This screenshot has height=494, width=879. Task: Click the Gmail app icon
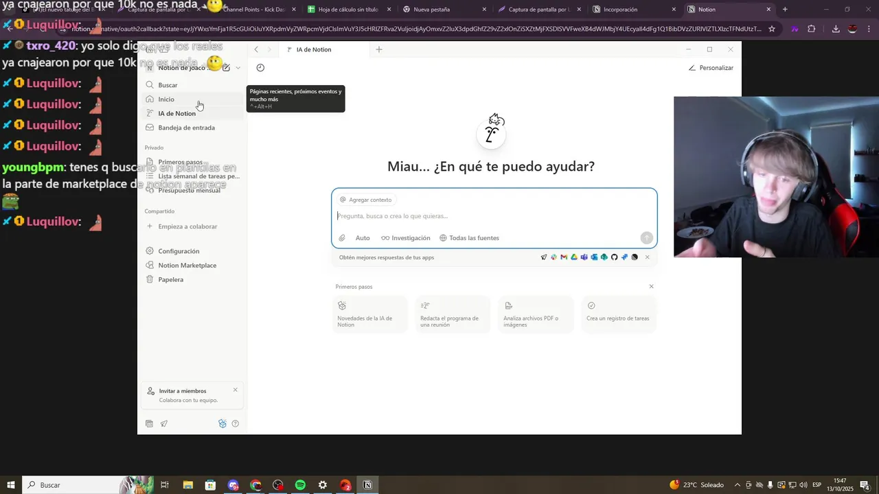(x=564, y=257)
